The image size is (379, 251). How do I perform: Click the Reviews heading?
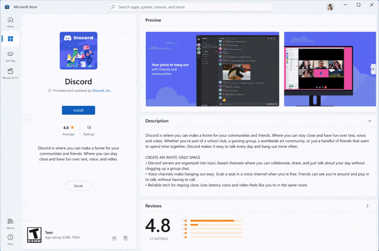pyautogui.click(x=153, y=206)
